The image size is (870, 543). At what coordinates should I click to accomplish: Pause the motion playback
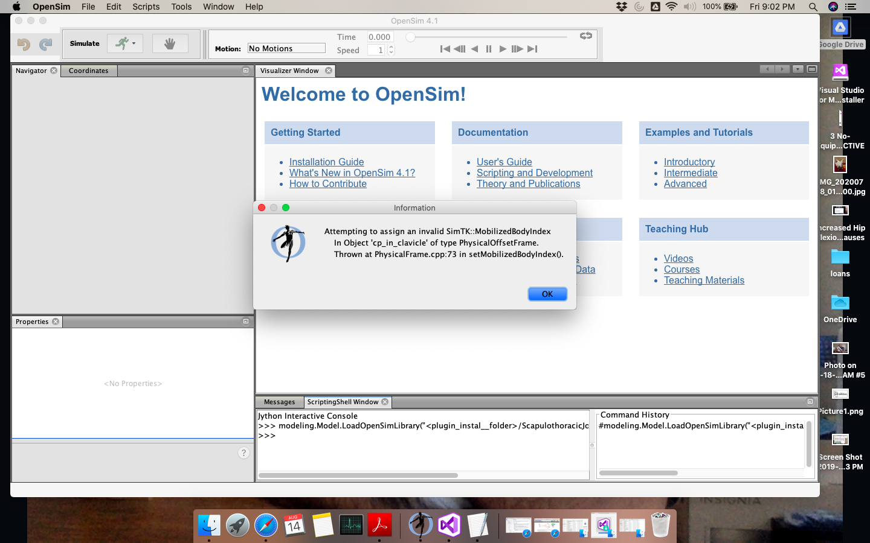pos(489,49)
